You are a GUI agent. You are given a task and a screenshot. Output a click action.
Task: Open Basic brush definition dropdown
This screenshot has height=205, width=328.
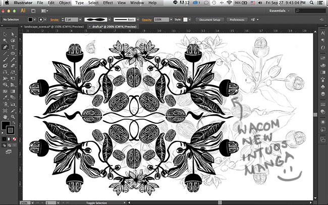point(138,20)
